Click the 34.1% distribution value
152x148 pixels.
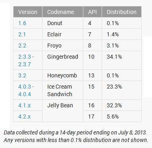pyautogui.click(x=114, y=57)
